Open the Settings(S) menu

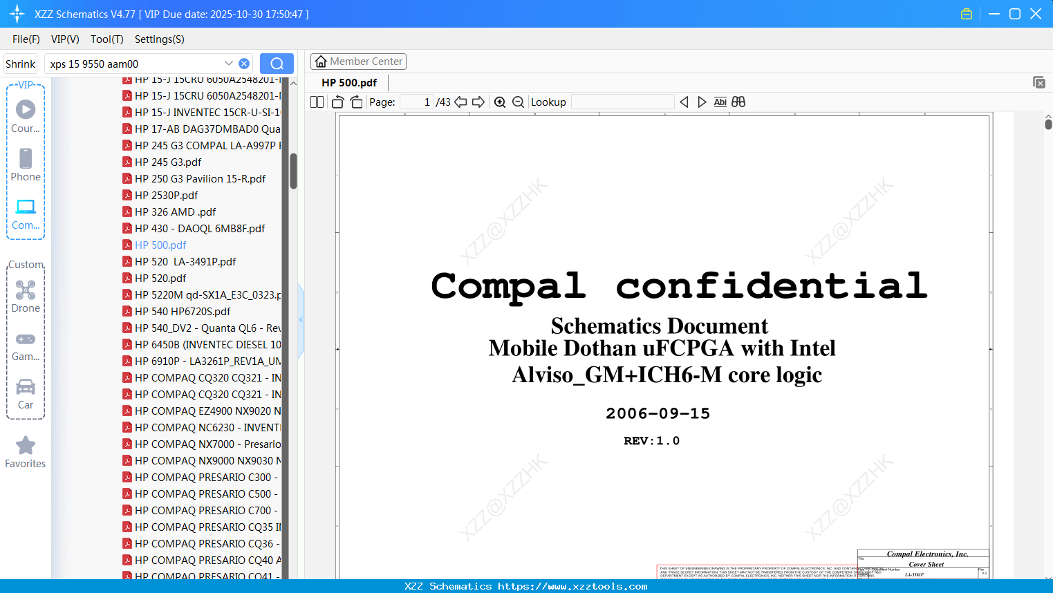[x=160, y=39]
